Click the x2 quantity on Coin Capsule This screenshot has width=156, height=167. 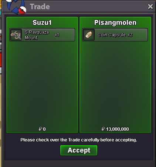tap(130, 35)
